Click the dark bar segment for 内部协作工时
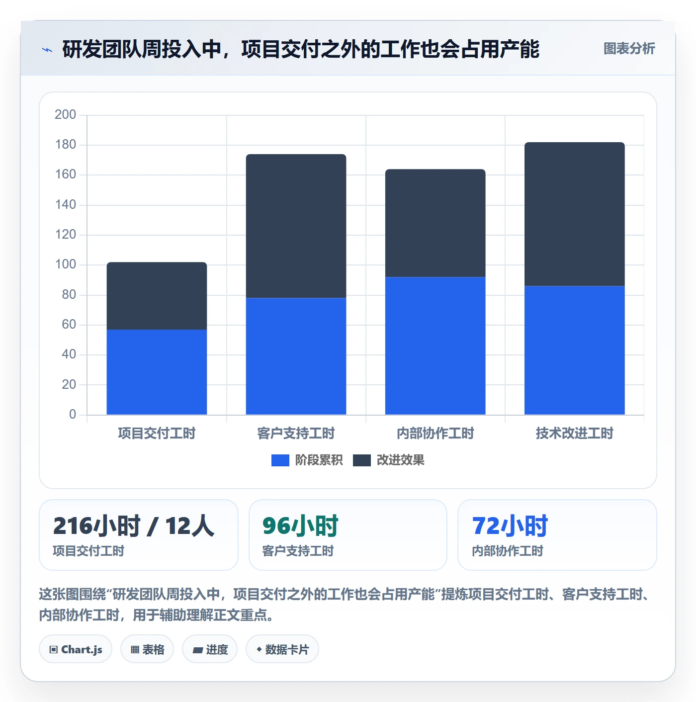 point(435,223)
